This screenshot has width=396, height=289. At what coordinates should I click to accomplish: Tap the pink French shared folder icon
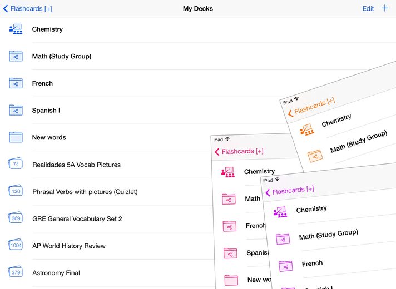(230, 226)
